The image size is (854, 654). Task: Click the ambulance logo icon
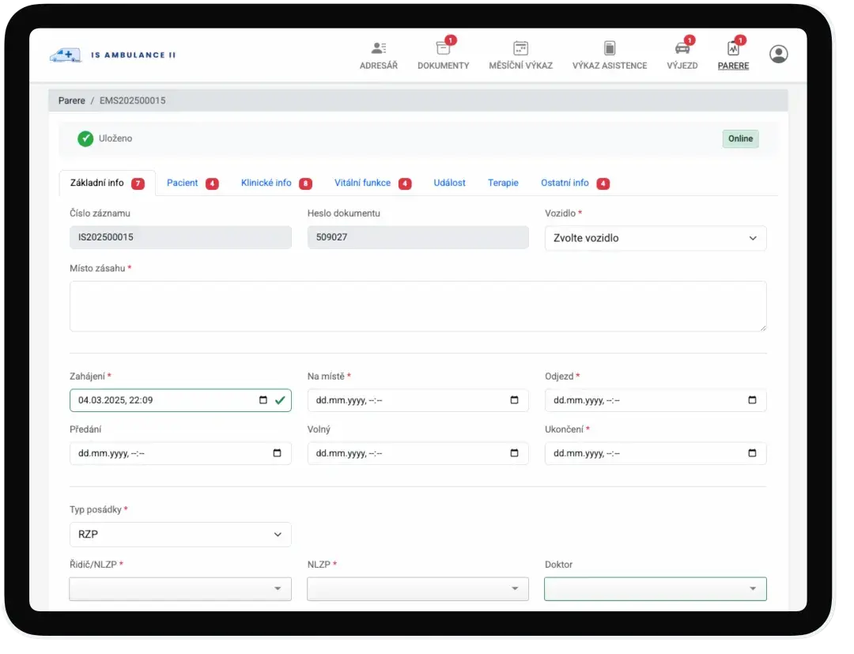(66, 55)
